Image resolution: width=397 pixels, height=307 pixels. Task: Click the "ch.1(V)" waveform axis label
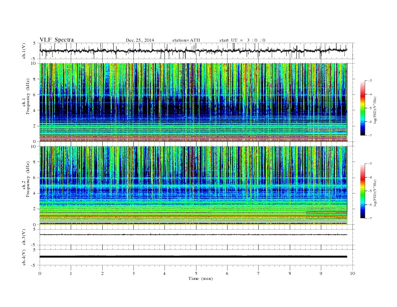pyautogui.click(x=24, y=51)
